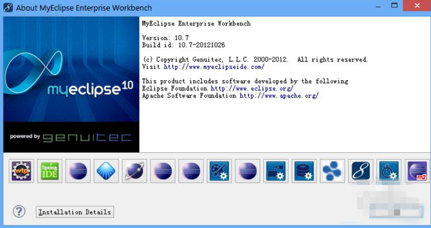The height and width of the screenshot is (228, 431).
Task: Click the 'MyEclipse Enterprise Workbench' heading in text area
Action: point(196,23)
